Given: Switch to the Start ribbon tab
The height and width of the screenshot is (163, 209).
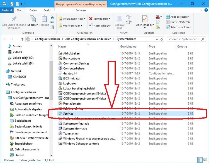Looking at the screenshot, I should tap(20, 10).
